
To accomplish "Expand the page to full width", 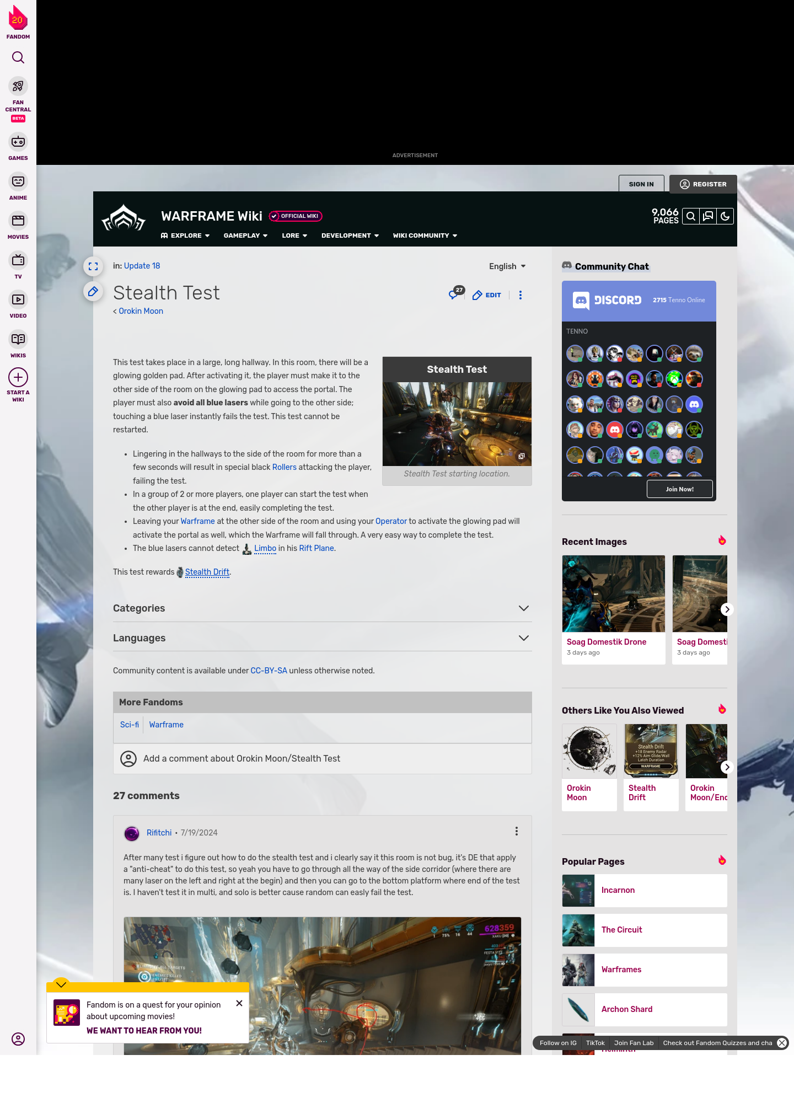I will pyautogui.click(x=93, y=266).
